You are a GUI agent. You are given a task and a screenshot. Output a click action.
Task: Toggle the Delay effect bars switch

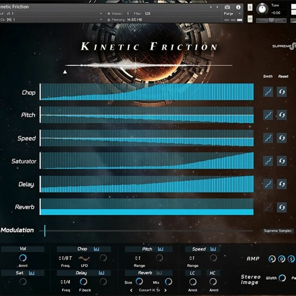coord(101,273)
